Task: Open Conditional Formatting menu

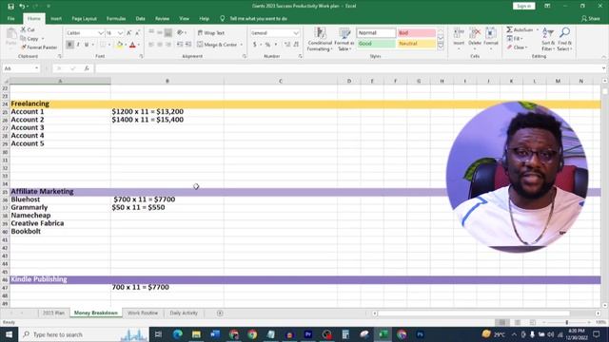Action: click(x=320, y=39)
